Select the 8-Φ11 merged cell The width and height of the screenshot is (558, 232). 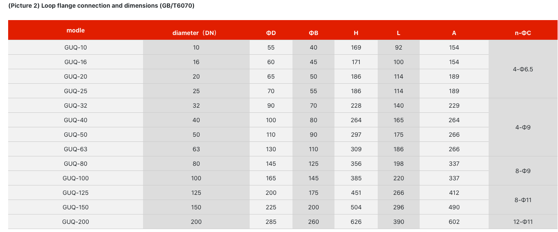click(523, 200)
